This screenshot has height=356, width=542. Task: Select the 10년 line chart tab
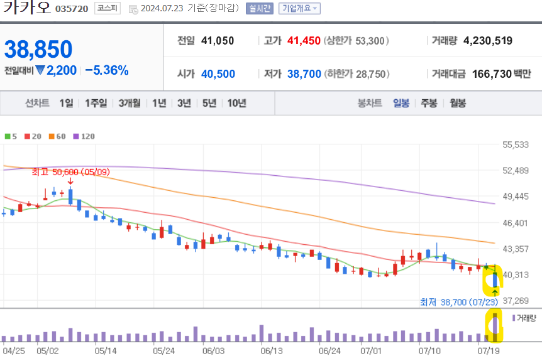237,103
